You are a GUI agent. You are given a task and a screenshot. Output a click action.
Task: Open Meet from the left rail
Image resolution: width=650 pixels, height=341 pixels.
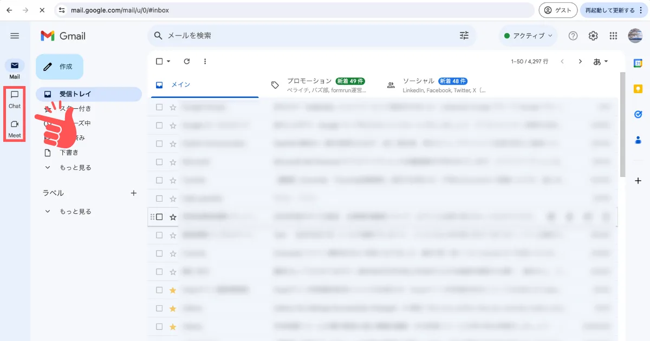point(15,128)
